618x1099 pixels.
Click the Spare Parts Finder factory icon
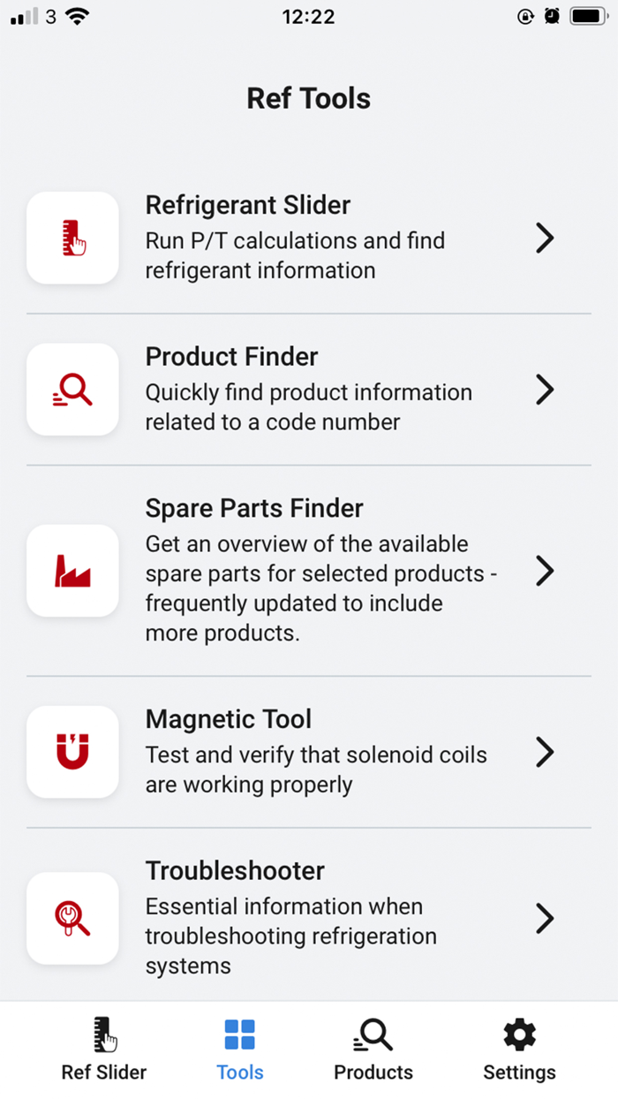[x=72, y=571]
